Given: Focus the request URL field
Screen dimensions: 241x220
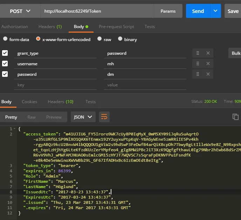Looking at the screenshot, I should (x=97, y=11).
